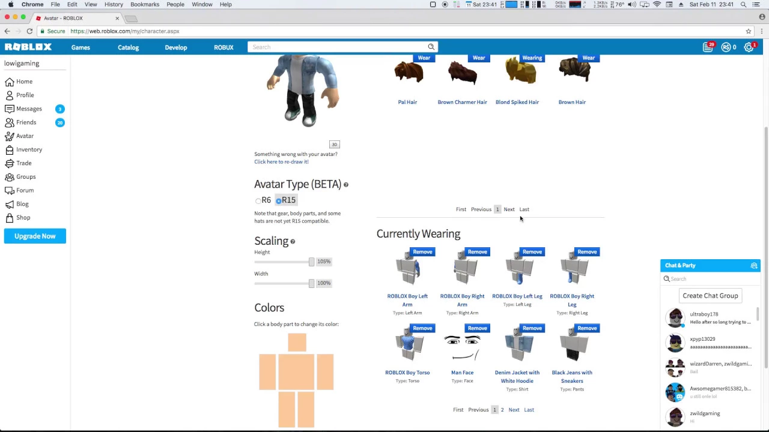Open chat with zwildgaming
Screen dimensions: 769x432
(710, 417)
